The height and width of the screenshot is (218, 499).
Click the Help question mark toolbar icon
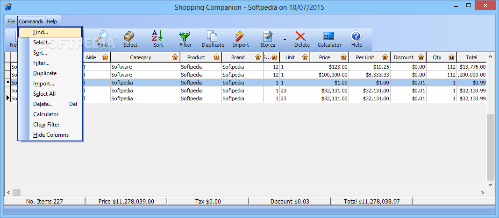click(x=356, y=35)
